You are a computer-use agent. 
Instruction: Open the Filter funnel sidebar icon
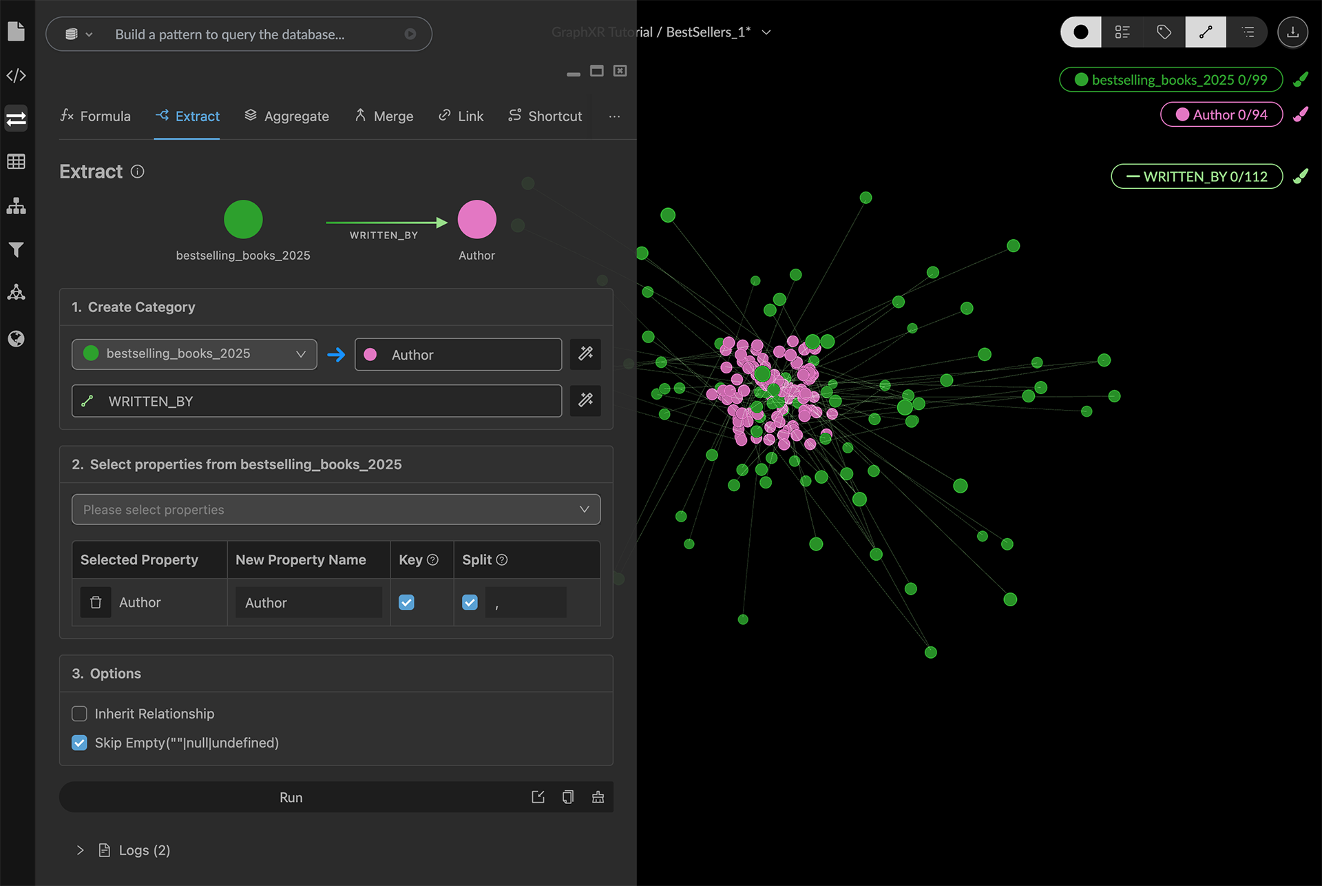click(x=16, y=249)
